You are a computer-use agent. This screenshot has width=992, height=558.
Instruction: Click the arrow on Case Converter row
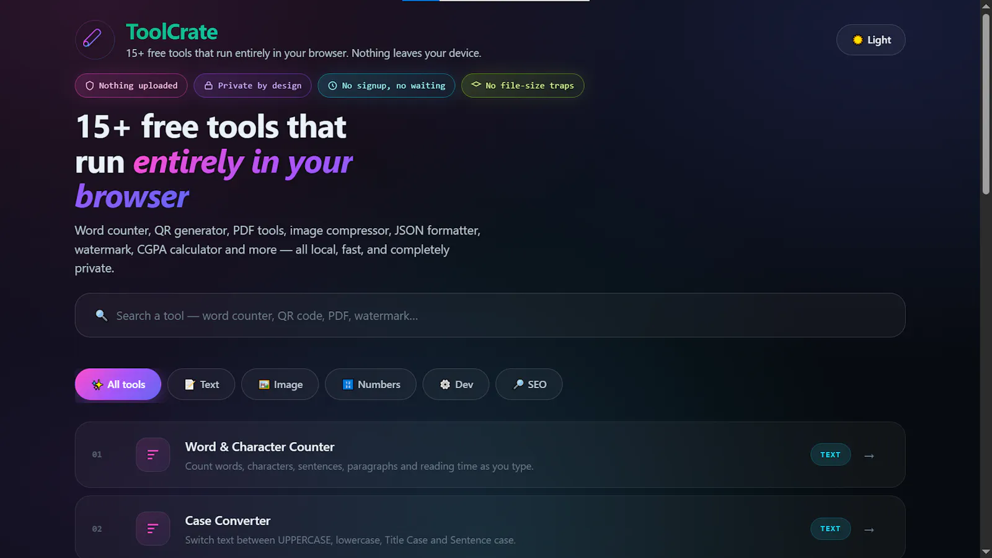point(869,529)
